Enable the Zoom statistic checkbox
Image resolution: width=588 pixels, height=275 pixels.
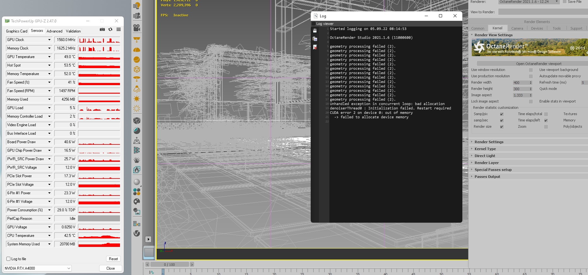[546, 127]
